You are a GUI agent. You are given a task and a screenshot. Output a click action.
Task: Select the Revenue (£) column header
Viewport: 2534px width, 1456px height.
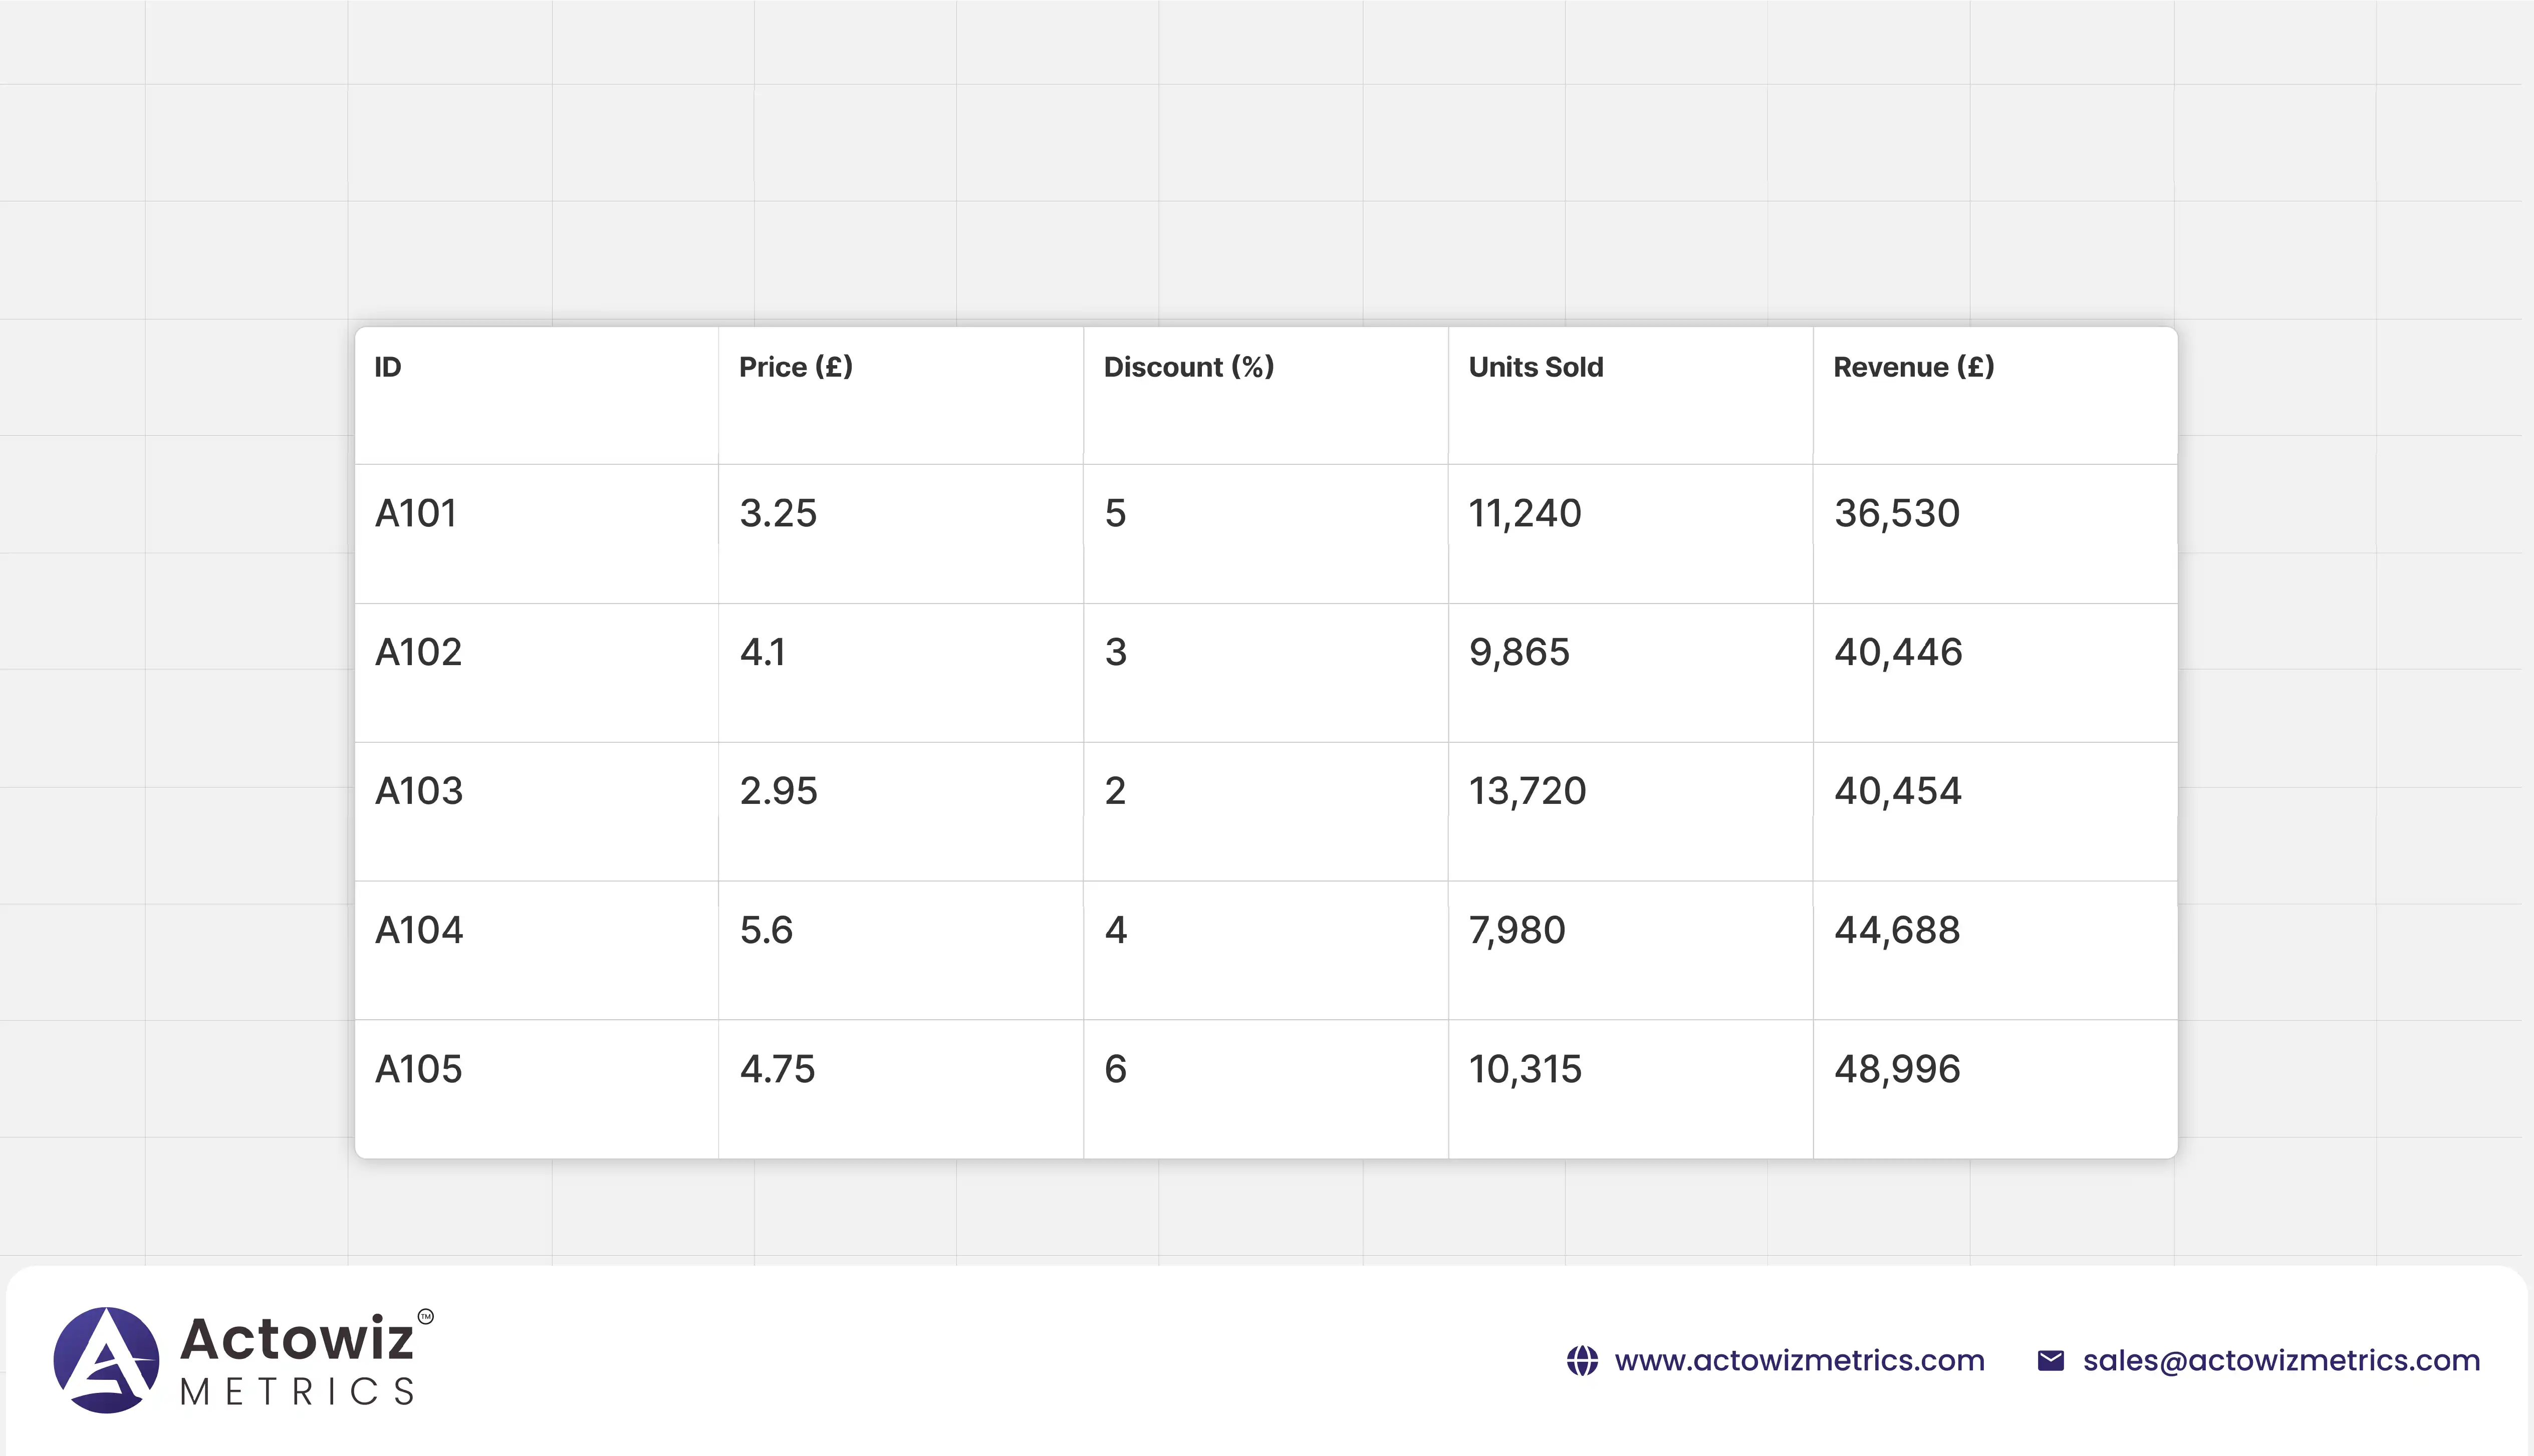click(x=1913, y=367)
